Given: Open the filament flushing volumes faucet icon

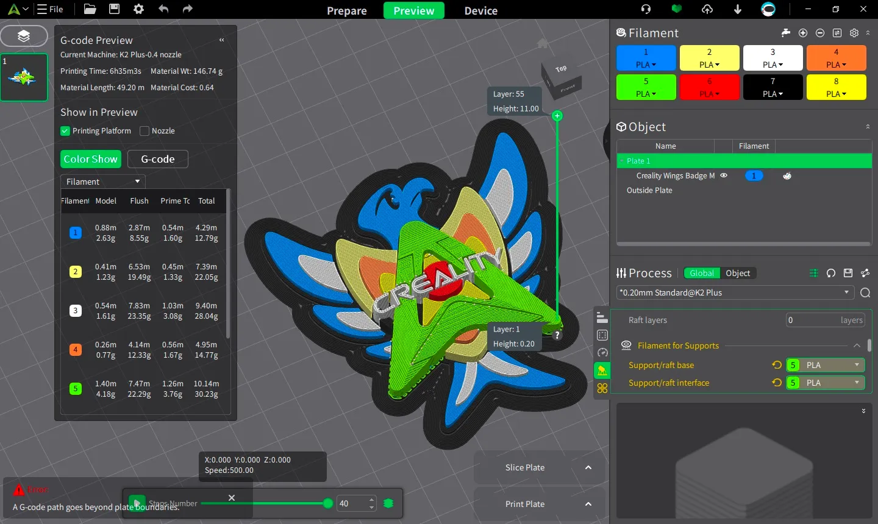Looking at the screenshot, I should tap(786, 33).
